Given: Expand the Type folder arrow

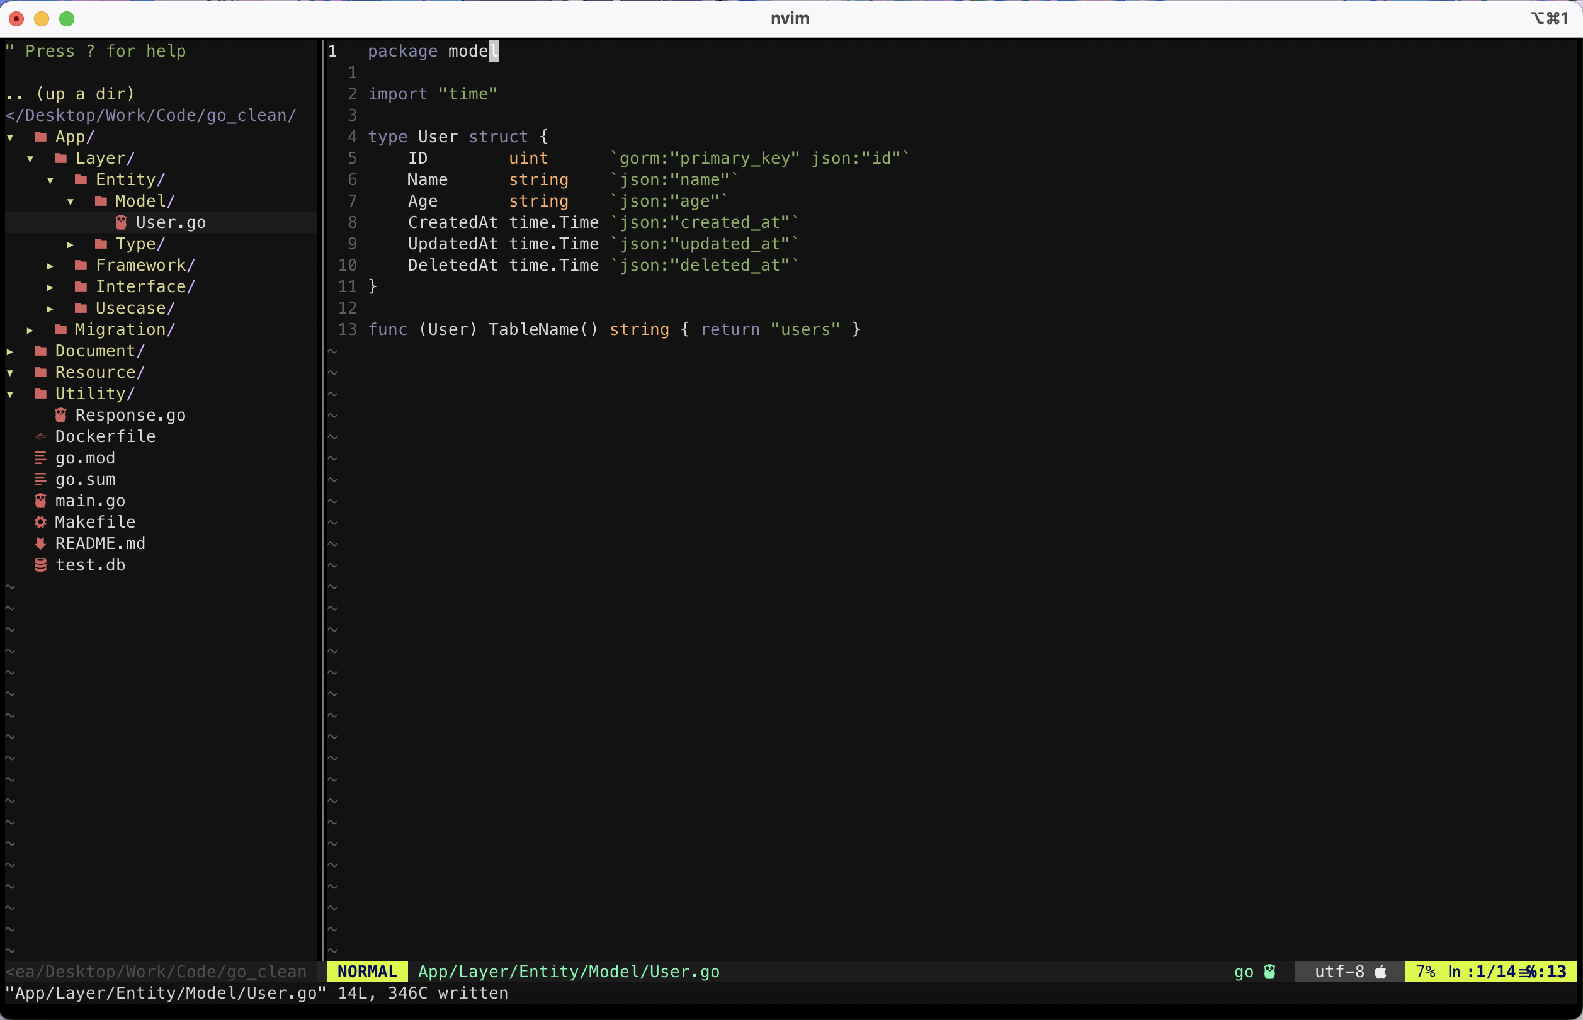Looking at the screenshot, I should [70, 244].
